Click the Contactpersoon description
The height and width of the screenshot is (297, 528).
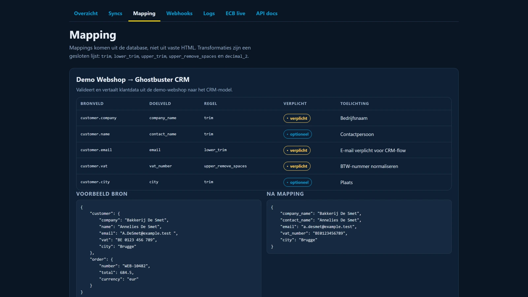click(x=357, y=134)
